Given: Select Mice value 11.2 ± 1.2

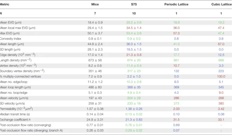Looking at the screenshot, I should [95, 82].
